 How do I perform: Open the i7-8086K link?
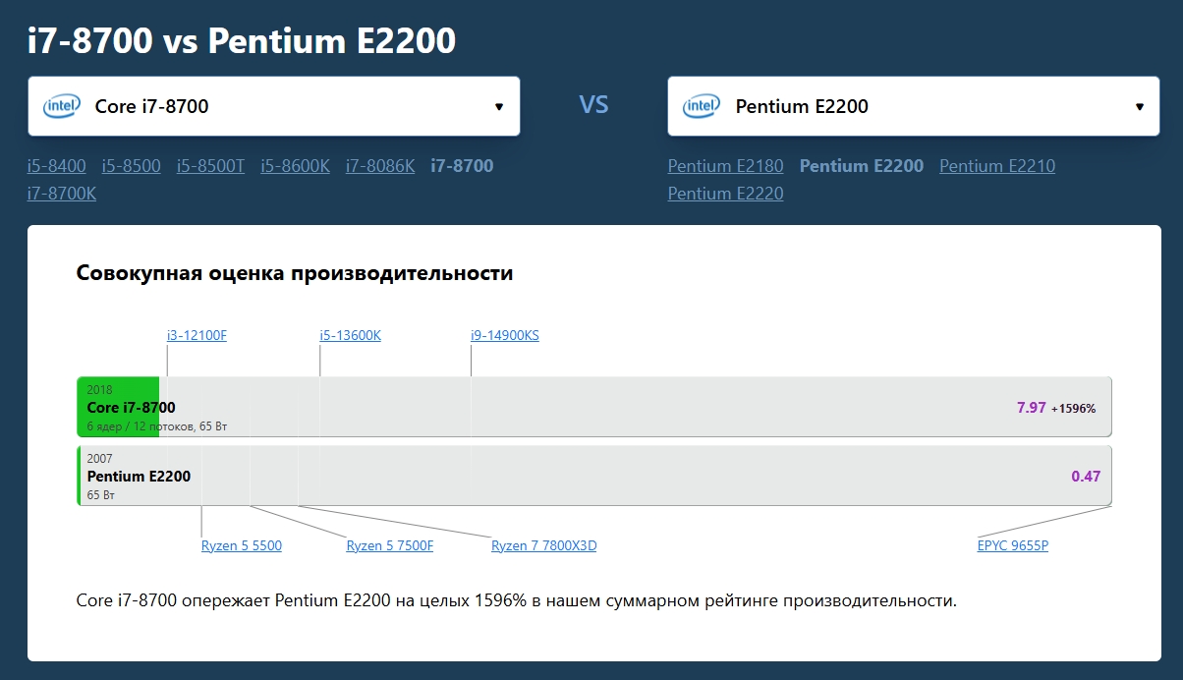[380, 166]
